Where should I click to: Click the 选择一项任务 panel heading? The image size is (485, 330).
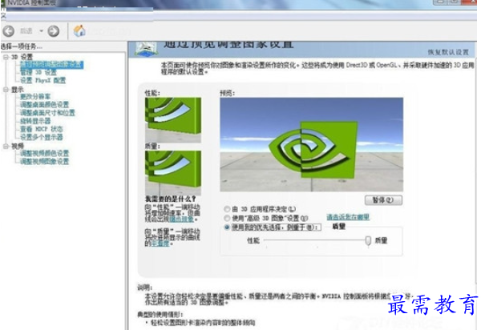click(x=22, y=46)
